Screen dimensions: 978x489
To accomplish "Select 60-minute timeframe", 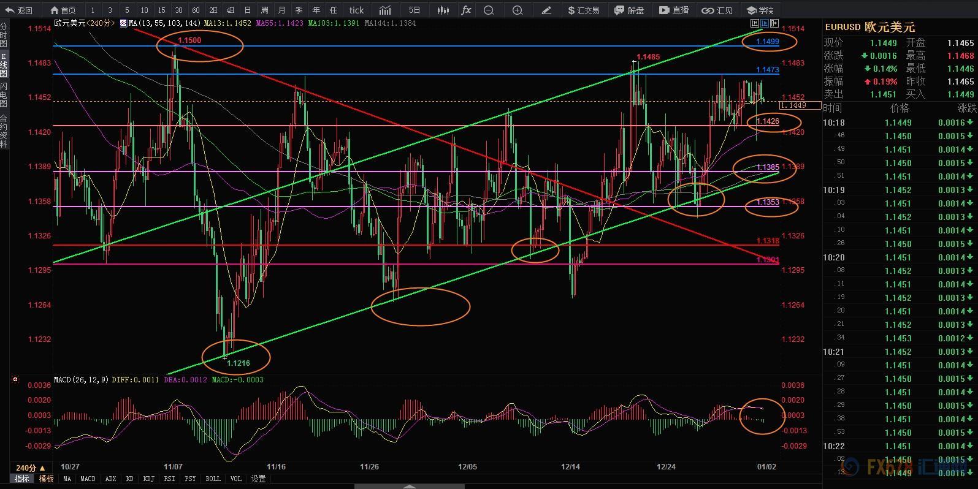I will pos(196,10).
